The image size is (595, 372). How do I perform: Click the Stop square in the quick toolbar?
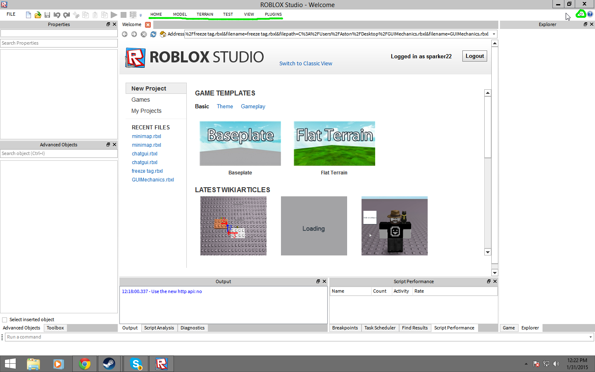[x=124, y=15]
